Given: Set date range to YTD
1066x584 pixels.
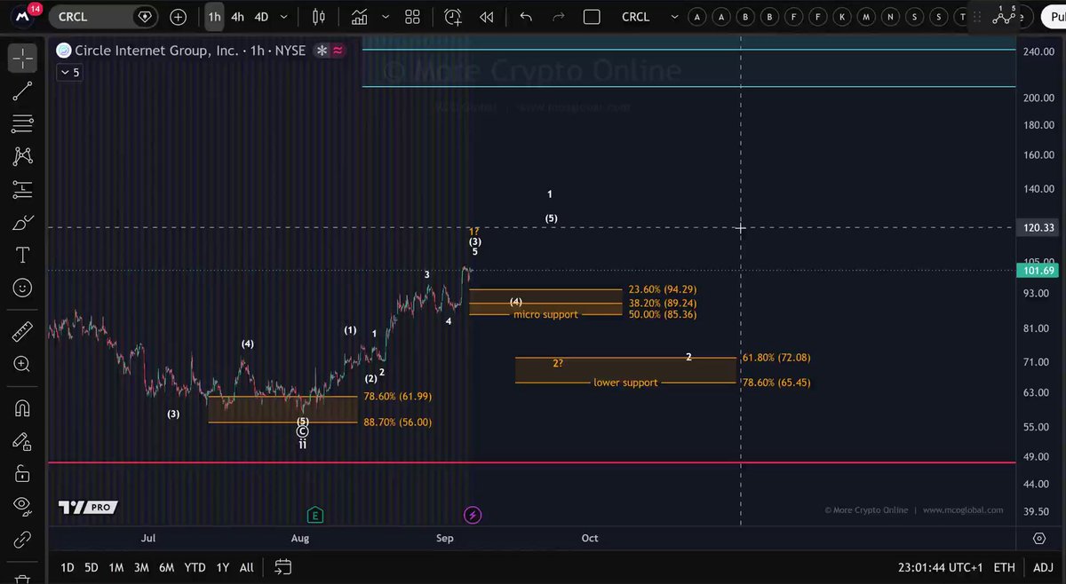Looking at the screenshot, I should pos(195,567).
